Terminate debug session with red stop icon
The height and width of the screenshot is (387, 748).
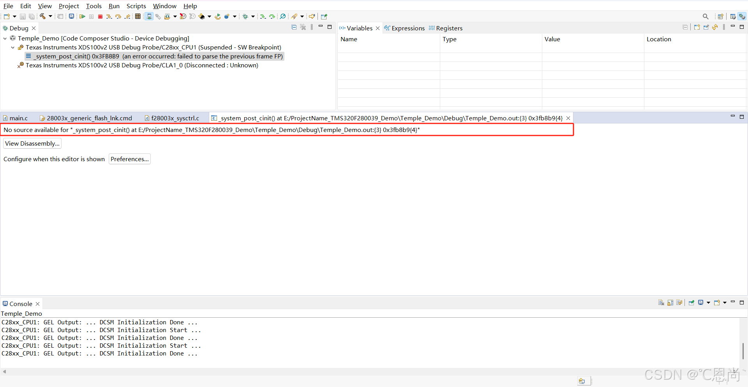[x=100, y=16]
